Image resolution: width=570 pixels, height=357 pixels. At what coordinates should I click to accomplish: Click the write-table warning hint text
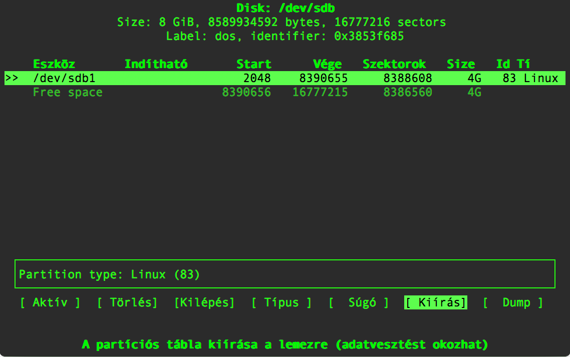coord(285,344)
